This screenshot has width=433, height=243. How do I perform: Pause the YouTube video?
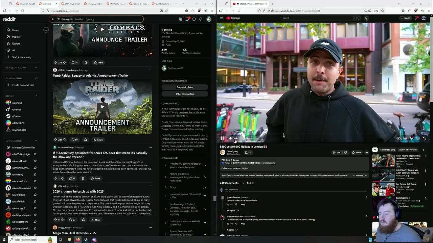coord(222,138)
